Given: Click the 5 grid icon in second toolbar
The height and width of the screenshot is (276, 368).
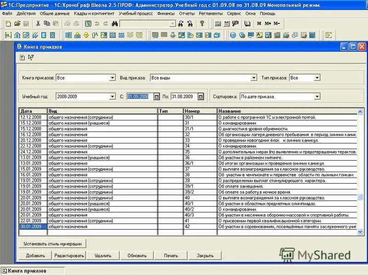Looking at the screenshot, I should tap(199, 35).
